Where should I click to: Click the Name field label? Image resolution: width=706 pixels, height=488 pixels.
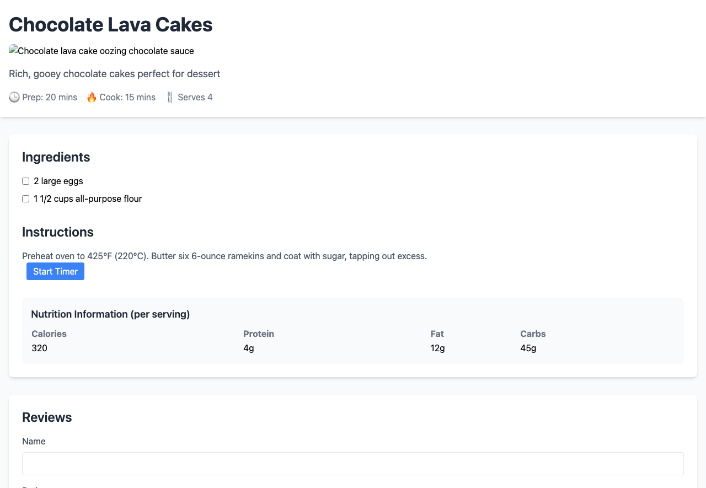tap(34, 442)
